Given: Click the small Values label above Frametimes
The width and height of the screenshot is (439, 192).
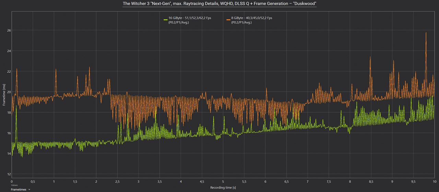Looking at the screenshot, I should (14, 185).
